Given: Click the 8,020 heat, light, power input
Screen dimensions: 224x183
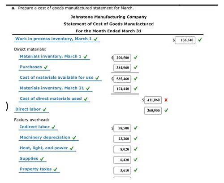Looking at the screenshot, I should coord(122,149).
